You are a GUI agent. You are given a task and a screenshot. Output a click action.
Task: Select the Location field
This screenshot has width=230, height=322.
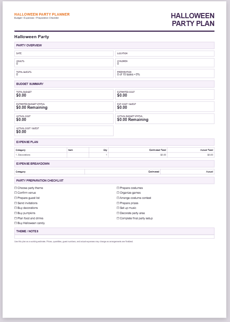point(165,54)
